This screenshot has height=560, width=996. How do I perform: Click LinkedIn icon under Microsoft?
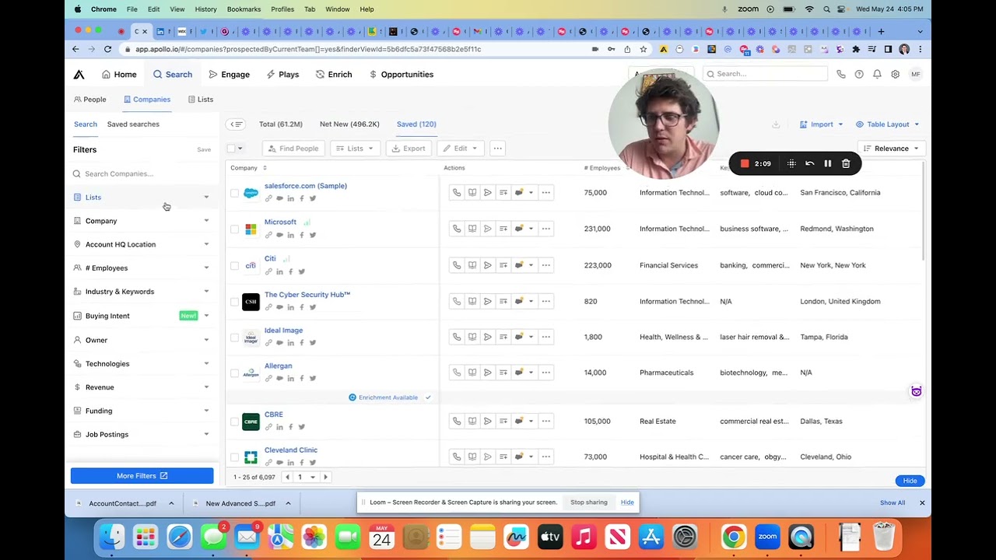click(x=291, y=235)
